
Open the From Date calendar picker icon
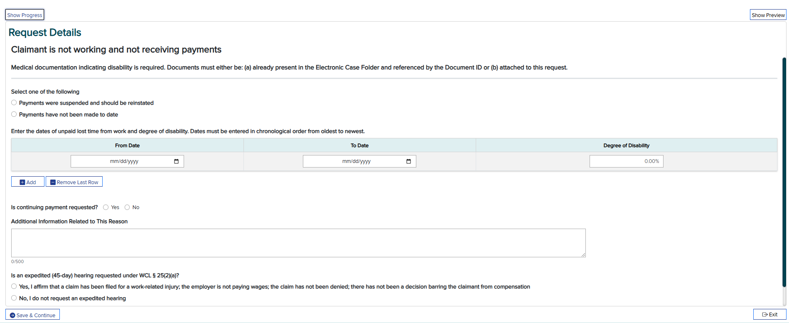pyautogui.click(x=176, y=161)
